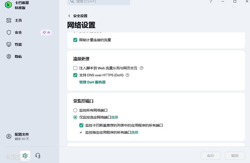Click the 隐私 privacy shield icon
The image size is (250, 163).
pos(9,57)
